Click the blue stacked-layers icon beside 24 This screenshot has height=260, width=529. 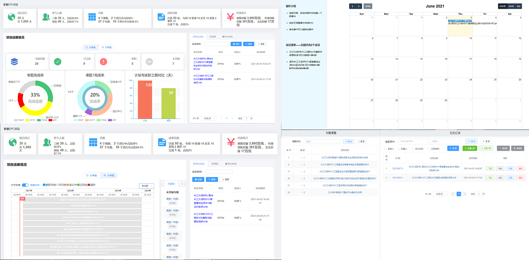pos(14,62)
